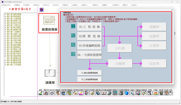Click 02.精簡底稿 button

(89, 36)
